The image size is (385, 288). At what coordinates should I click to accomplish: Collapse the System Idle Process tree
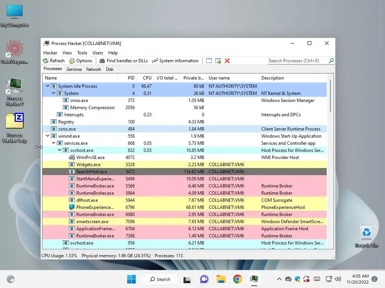[x=48, y=86]
